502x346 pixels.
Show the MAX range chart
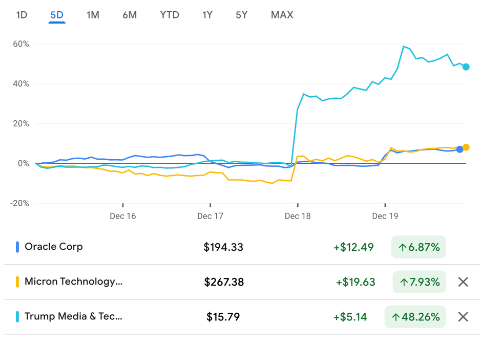pos(282,15)
